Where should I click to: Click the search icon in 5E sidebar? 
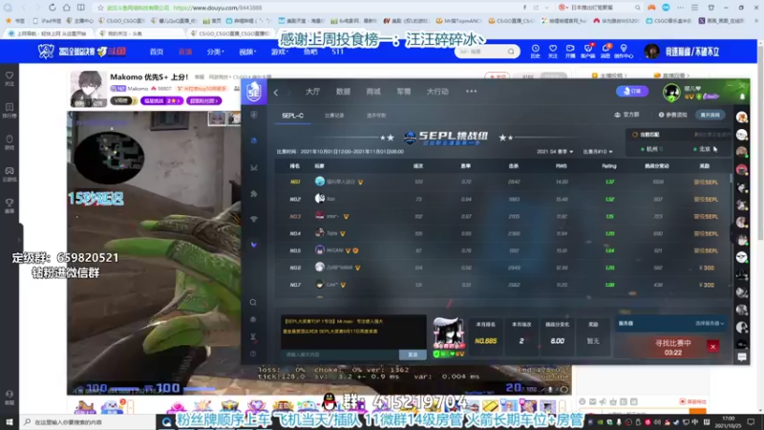253,302
